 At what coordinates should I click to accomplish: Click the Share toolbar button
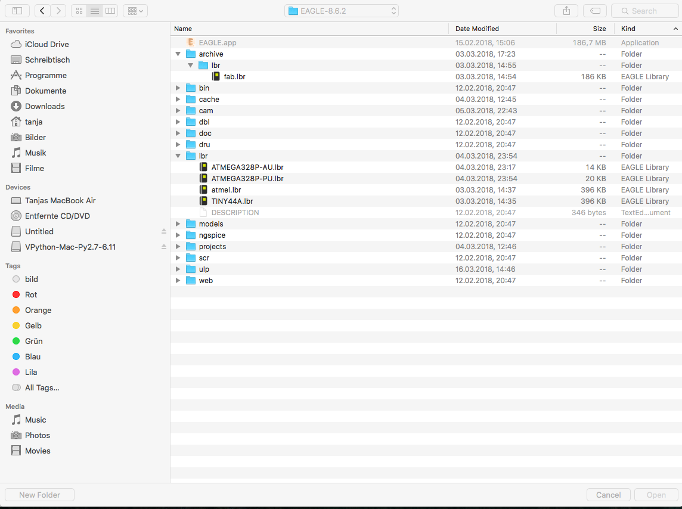[566, 11]
